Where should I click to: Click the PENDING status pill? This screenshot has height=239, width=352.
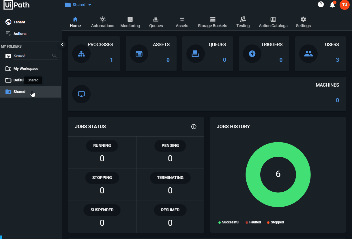(170, 146)
